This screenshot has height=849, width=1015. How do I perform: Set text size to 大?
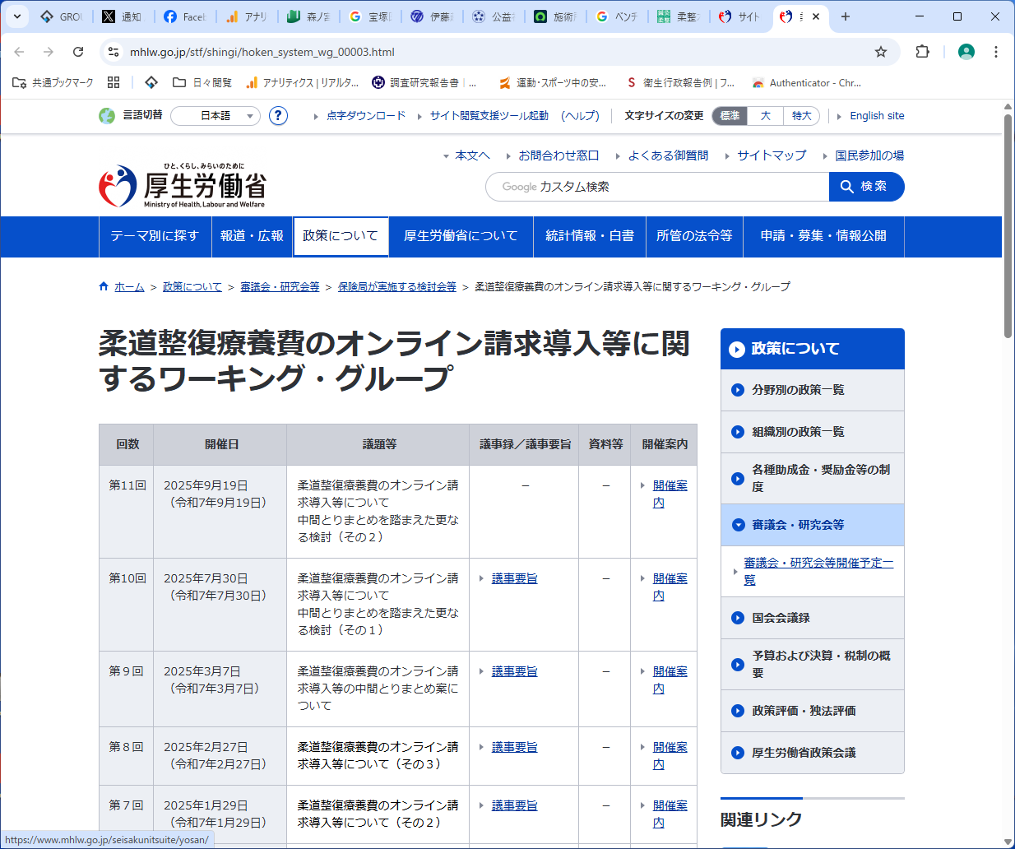pyautogui.click(x=765, y=116)
